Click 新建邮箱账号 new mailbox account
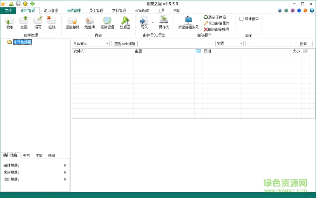316x198 pixels. [x=189, y=23]
